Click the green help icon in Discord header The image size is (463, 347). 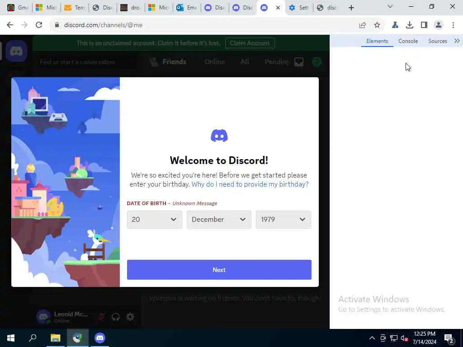point(317,62)
